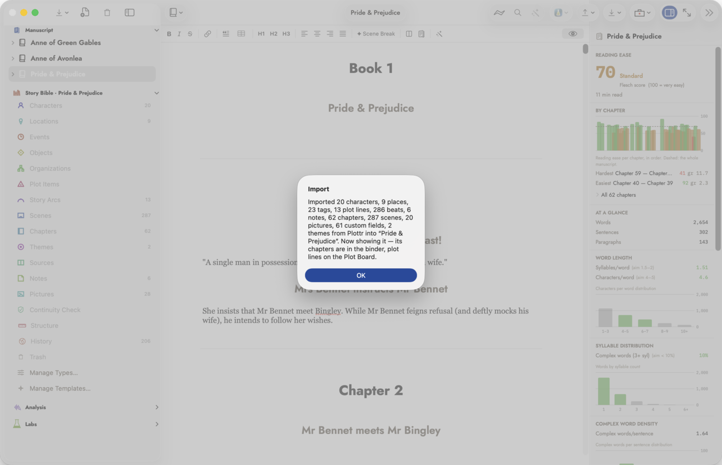
Task: Collapse the Story Bible section
Action: [156, 93]
